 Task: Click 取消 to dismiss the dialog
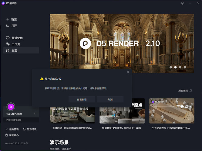click(x=110, y=99)
